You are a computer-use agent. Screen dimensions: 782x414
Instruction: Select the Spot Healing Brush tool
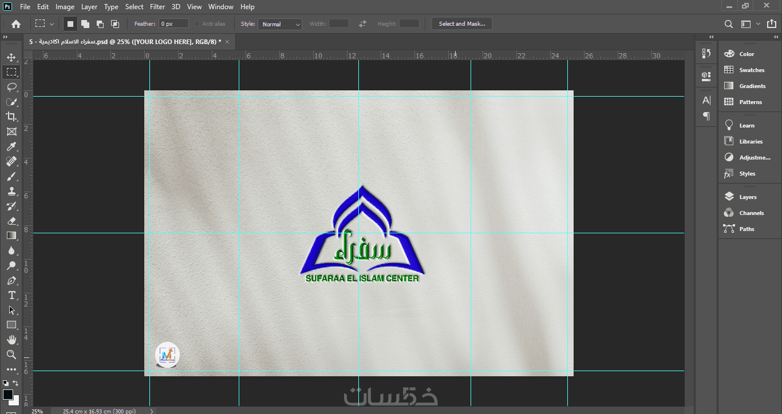11,162
